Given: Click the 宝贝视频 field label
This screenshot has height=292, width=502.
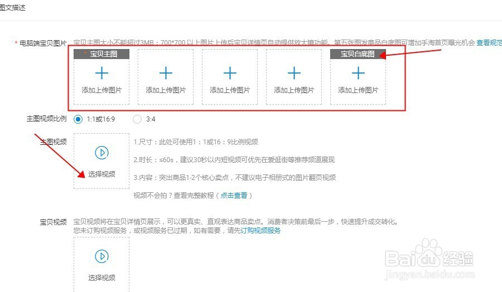Looking at the screenshot, I should pos(53,222).
